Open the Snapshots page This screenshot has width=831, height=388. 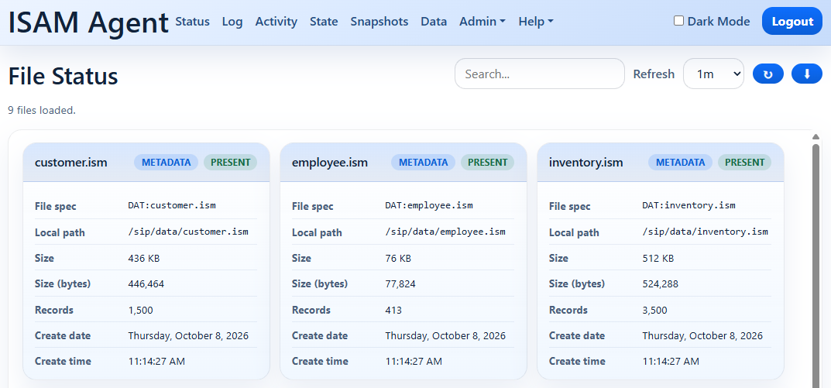point(379,21)
